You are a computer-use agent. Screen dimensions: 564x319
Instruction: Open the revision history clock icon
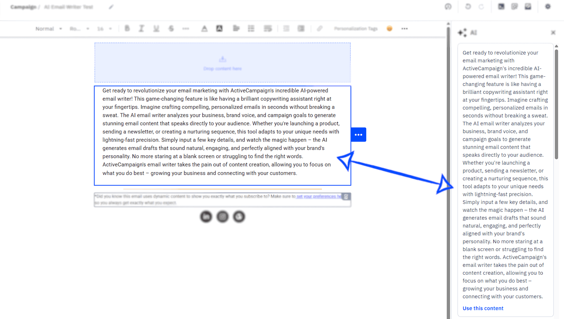coord(448,7)
